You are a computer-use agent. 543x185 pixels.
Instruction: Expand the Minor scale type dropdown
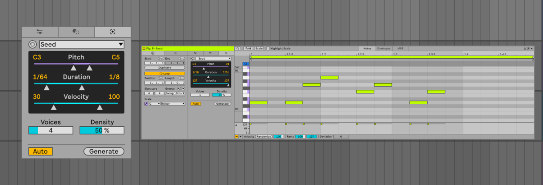coord(173,103)
